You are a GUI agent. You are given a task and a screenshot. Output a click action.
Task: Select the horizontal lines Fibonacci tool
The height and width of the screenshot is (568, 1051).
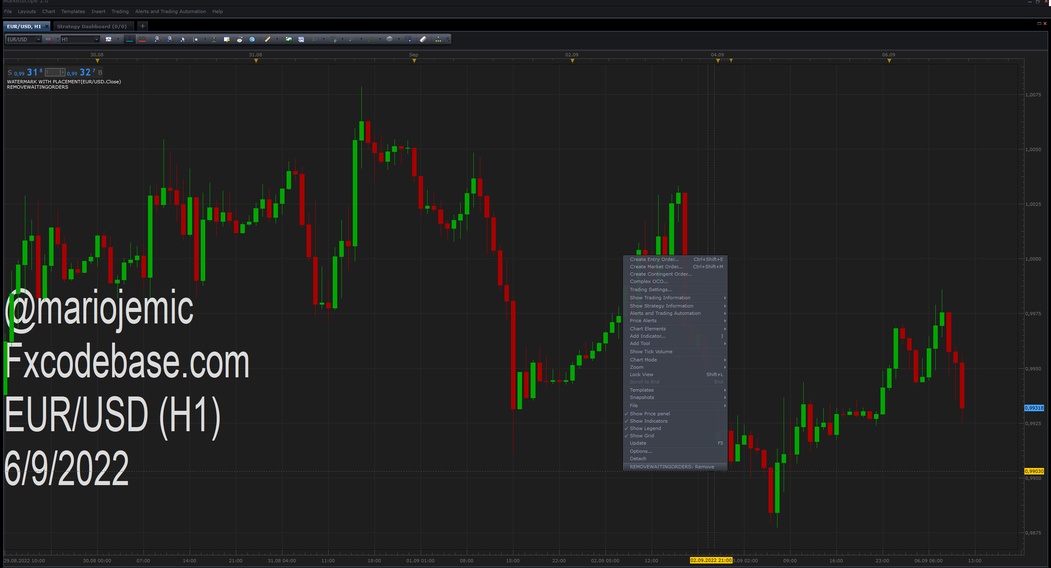click(x=333, y=40)
